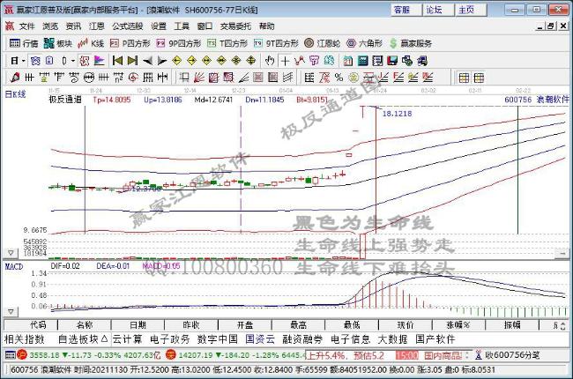Click the 主页 button
The height and width of the screenshot is (379, 573).
(x=471, y=10)
